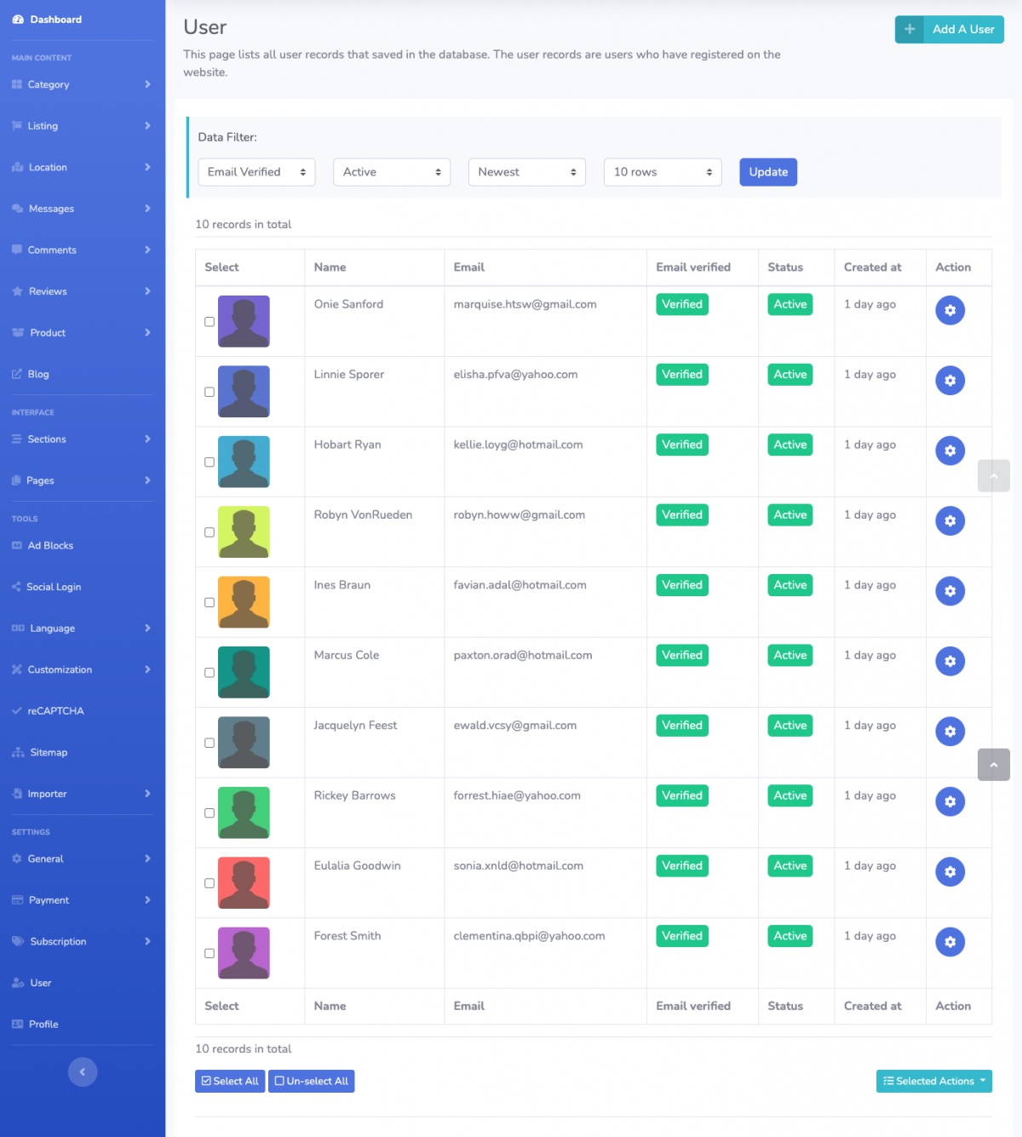Expand the Selected Actions dropdown
The height and width of the screenshot is (1137, 1022).
933,1081
